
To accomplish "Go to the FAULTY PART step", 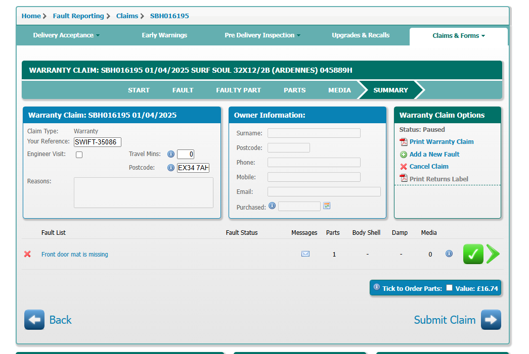I will (x=239, y=90).
